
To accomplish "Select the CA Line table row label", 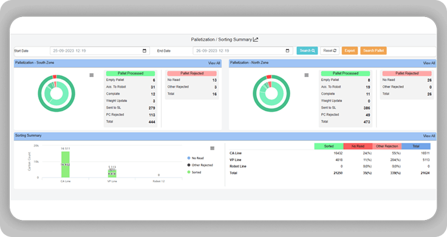I will pos(236,153).
